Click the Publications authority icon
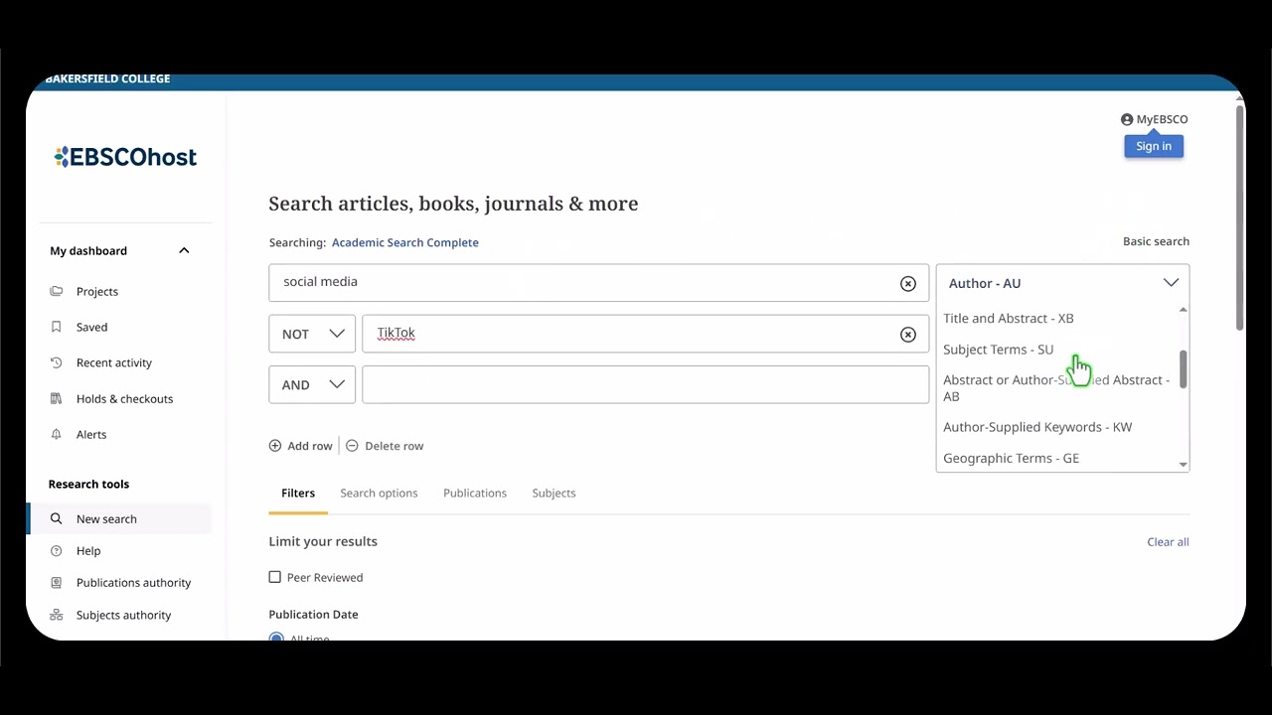1272x715 pixels. [x=57, y=582]
